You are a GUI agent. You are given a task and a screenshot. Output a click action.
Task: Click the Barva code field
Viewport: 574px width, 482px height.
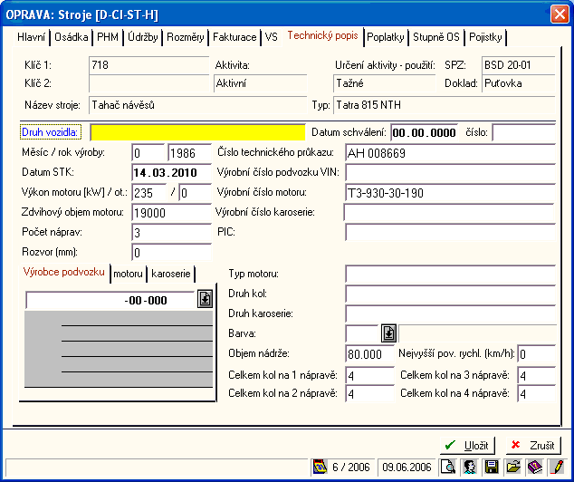tap(362, 333)
